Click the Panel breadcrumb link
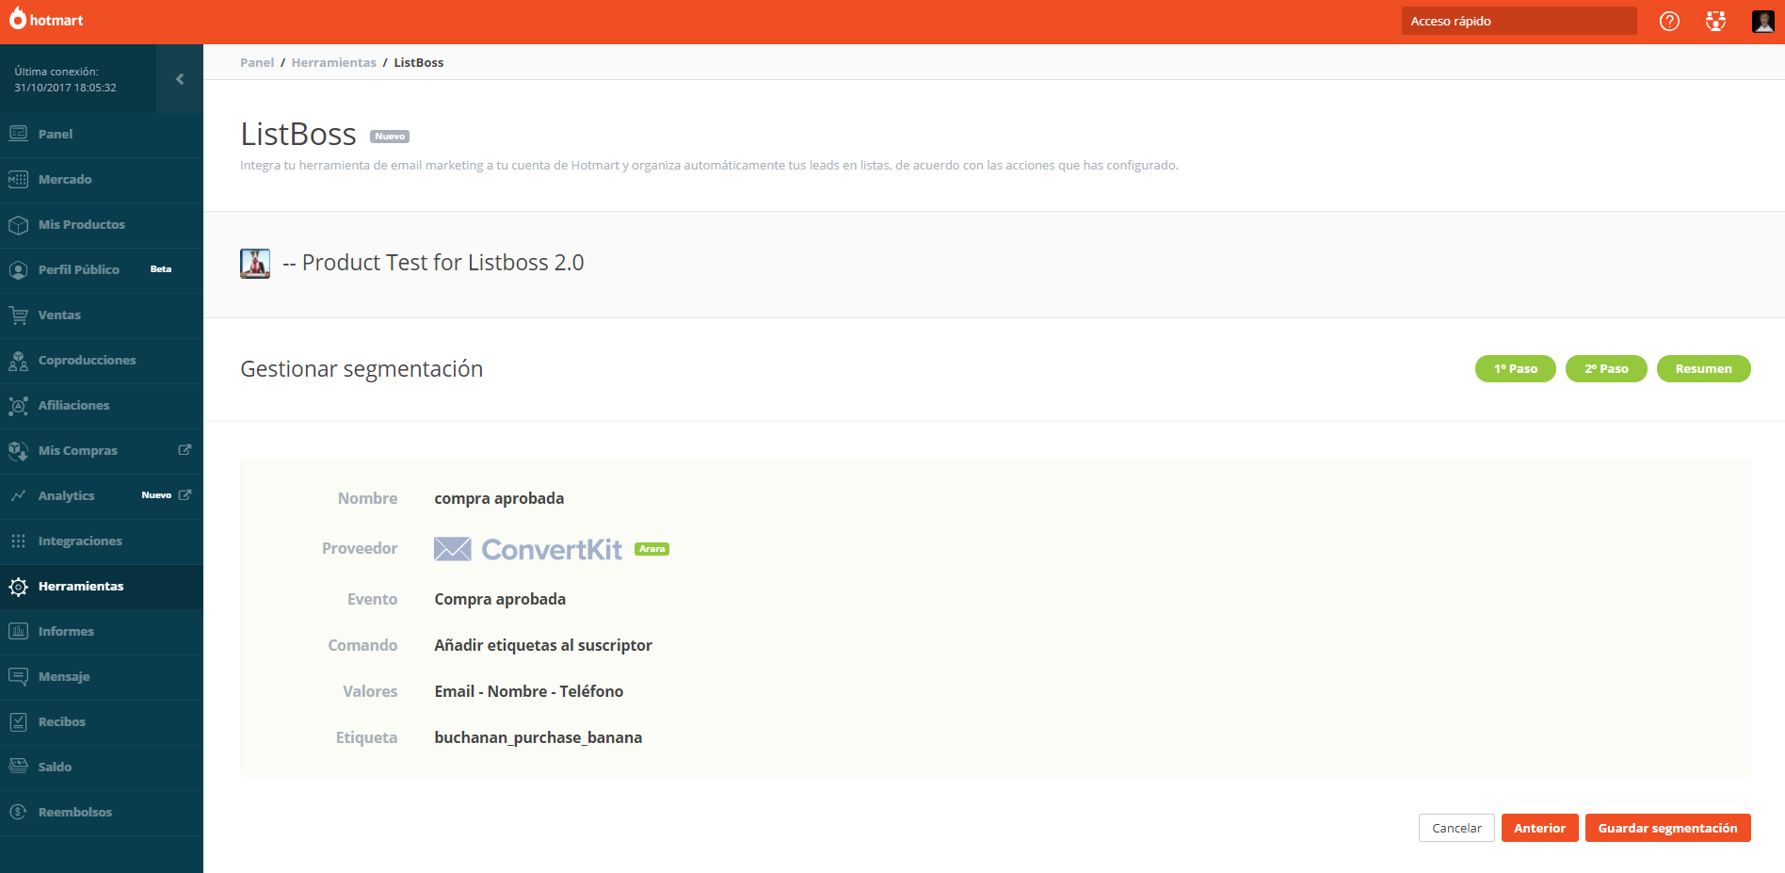1785x873 pixels. 257,62
